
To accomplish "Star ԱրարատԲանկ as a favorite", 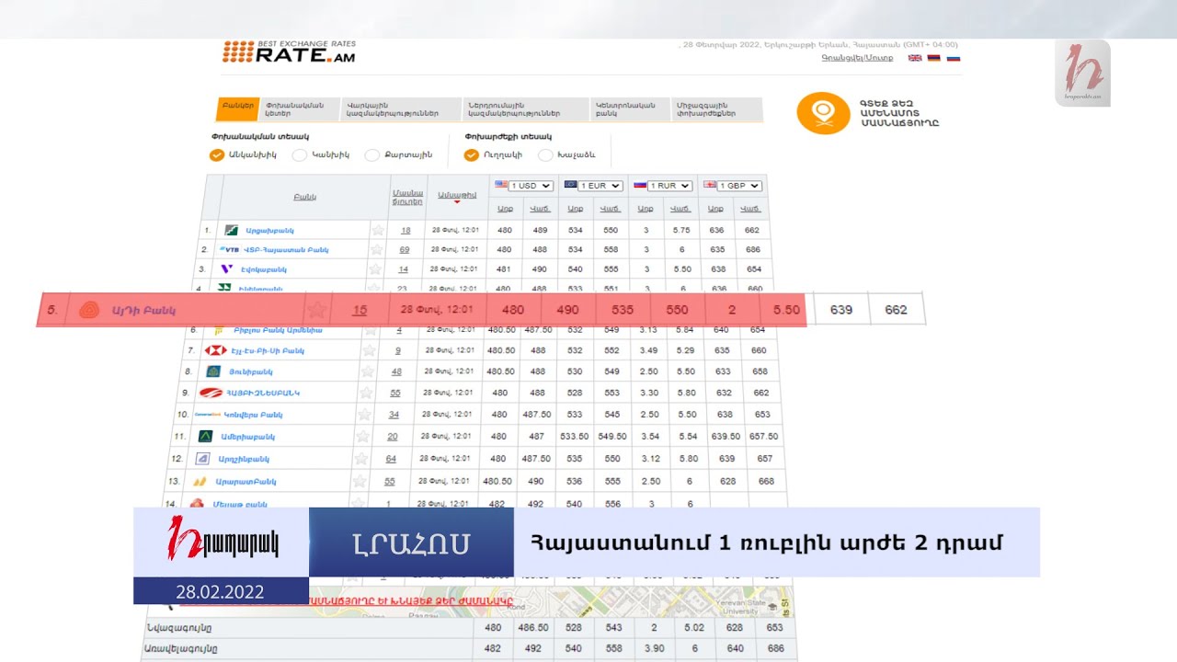I will point(360,481).
